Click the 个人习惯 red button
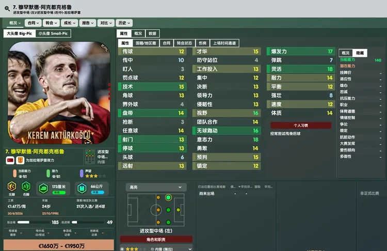387x251 pixels. [x=301, y=126]
